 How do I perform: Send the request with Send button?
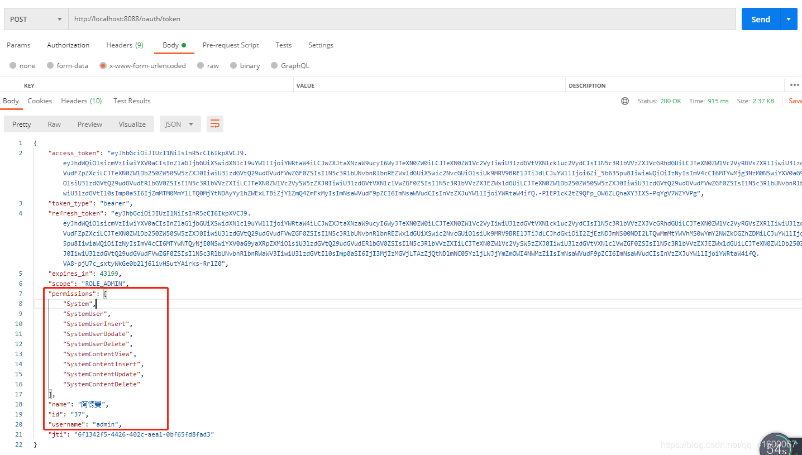click(761, 19)
